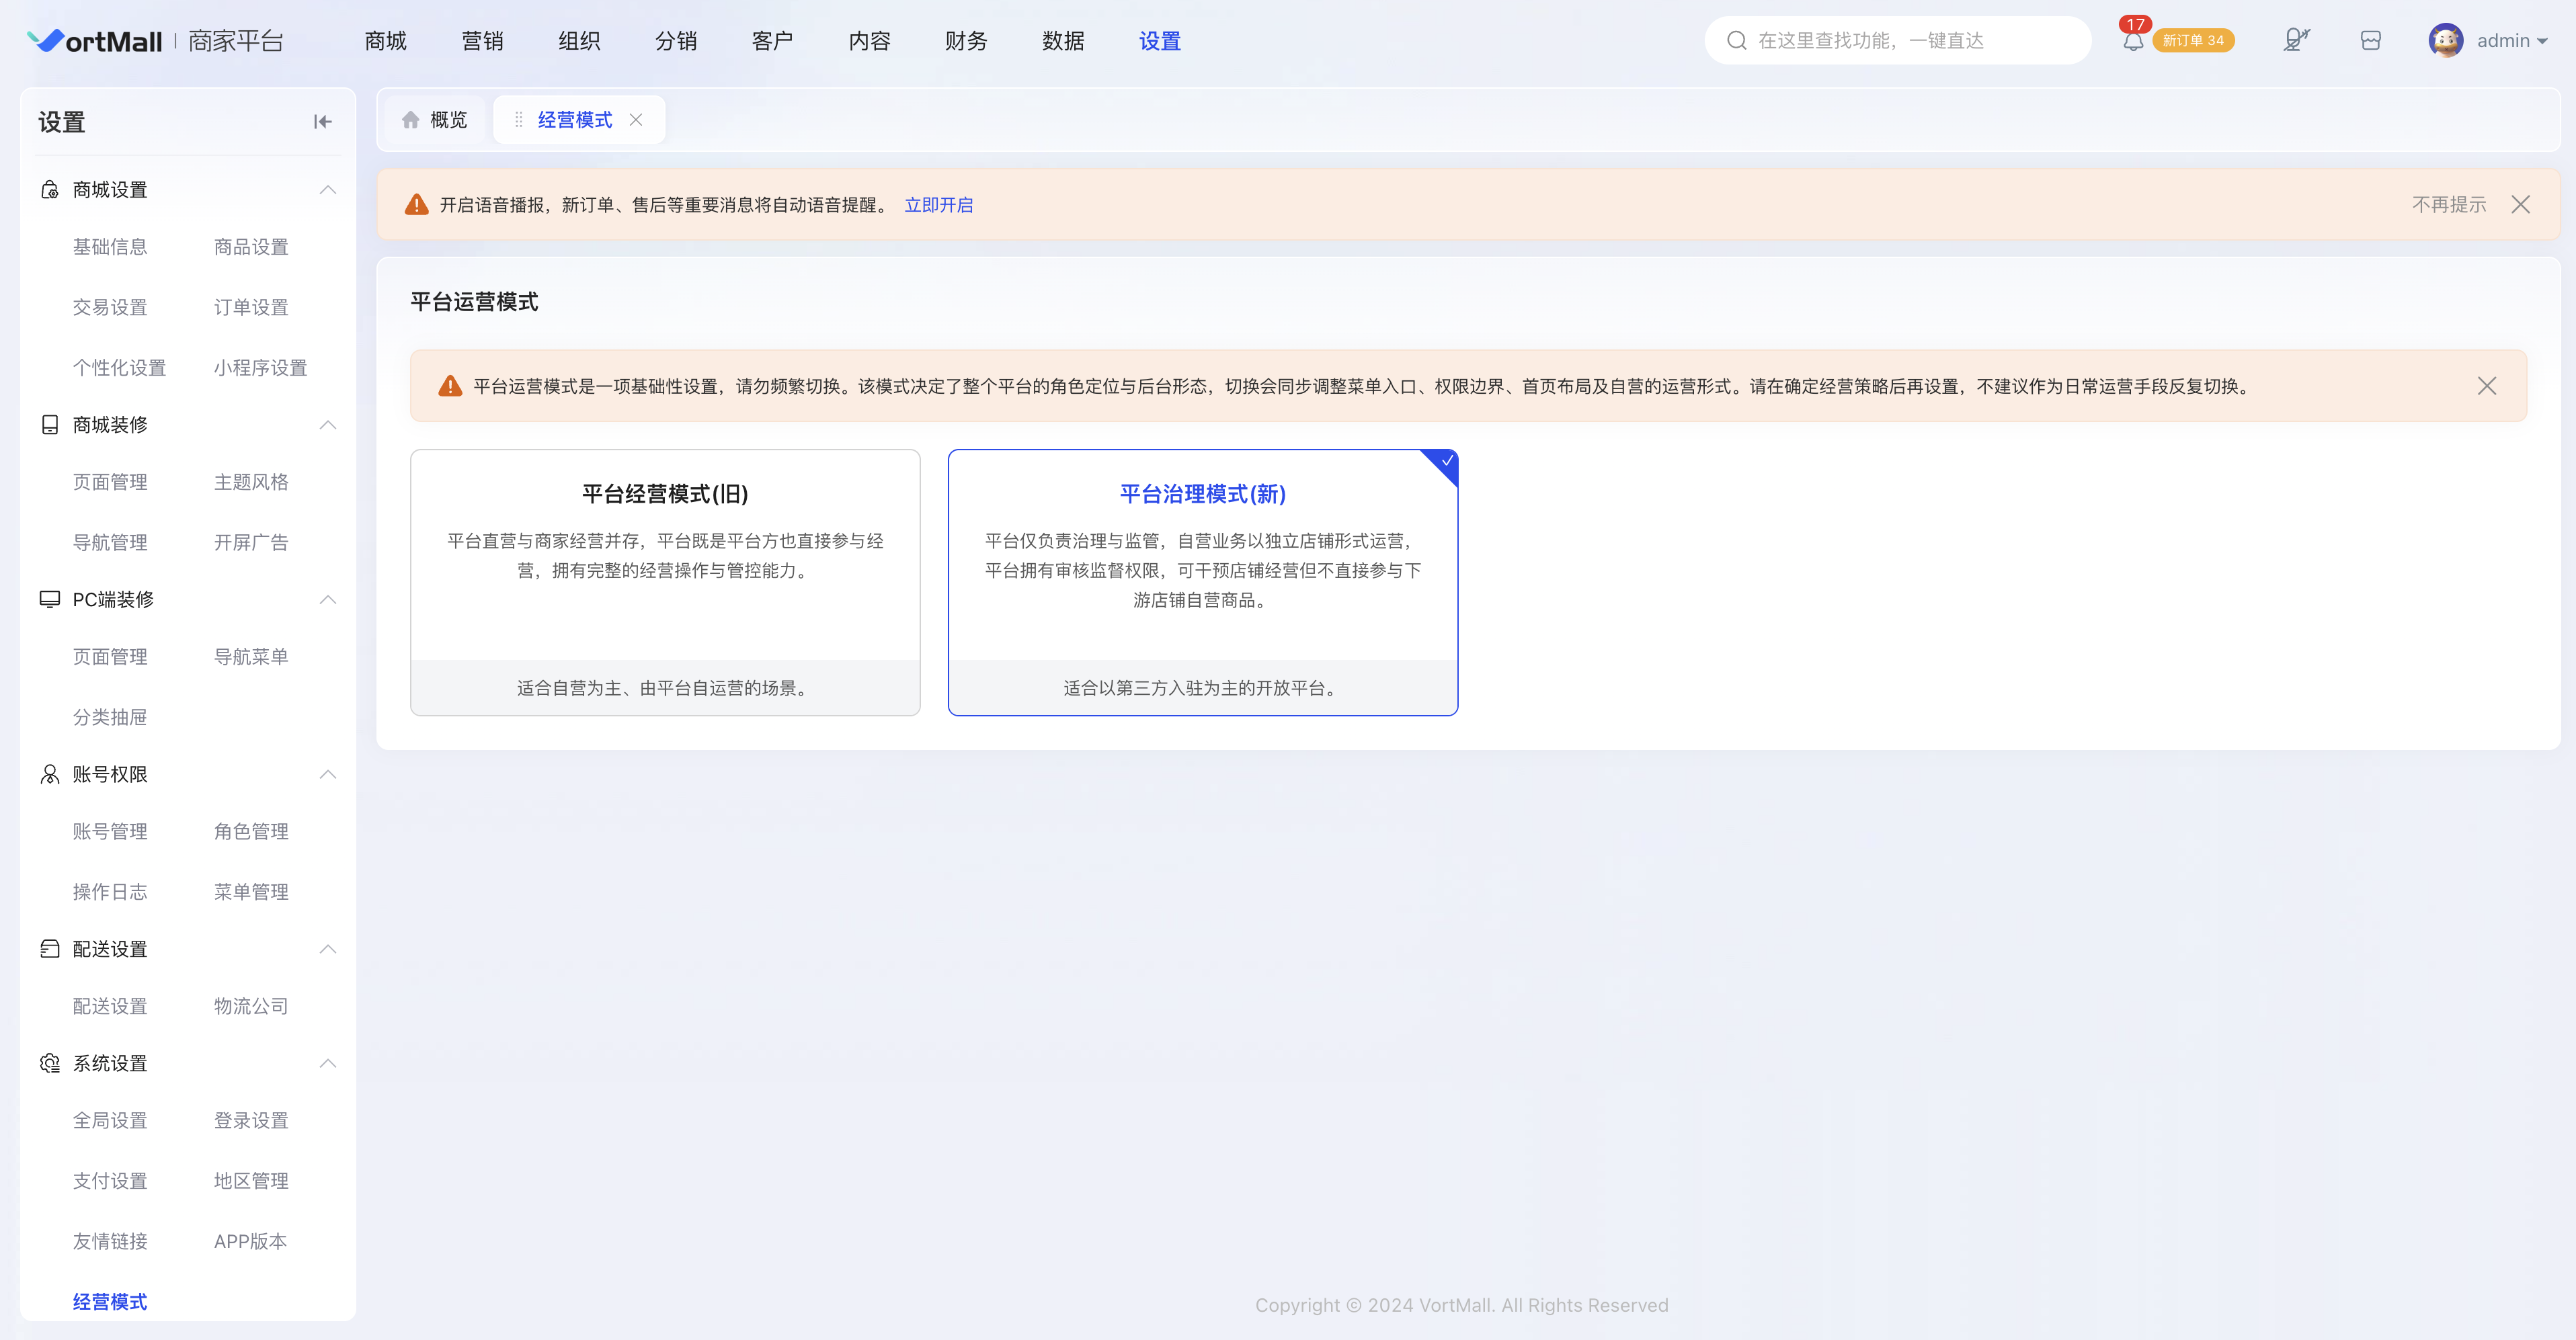Image resolution: width=2576 pixels, height=1340 pixels.
Task: Click the 商城设置 section icon
Action: point(49,190)
